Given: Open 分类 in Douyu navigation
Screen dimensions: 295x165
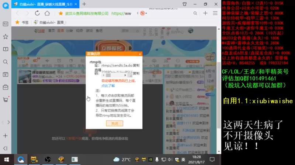Looking at the screenshot, I should [69, 31].
